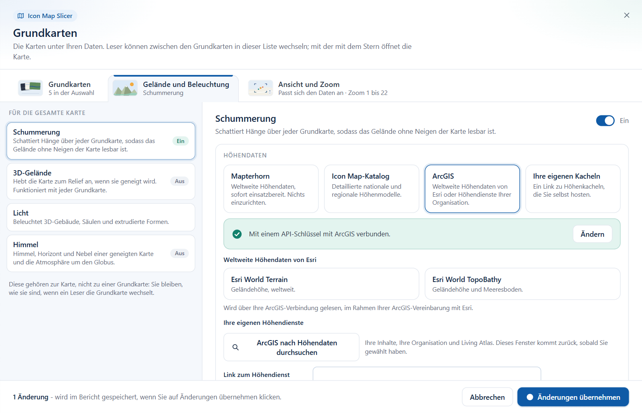The image size is (642, 413).
Task: Click the magnifier icon in ArcGIS search button
Action: click(236, 347)
